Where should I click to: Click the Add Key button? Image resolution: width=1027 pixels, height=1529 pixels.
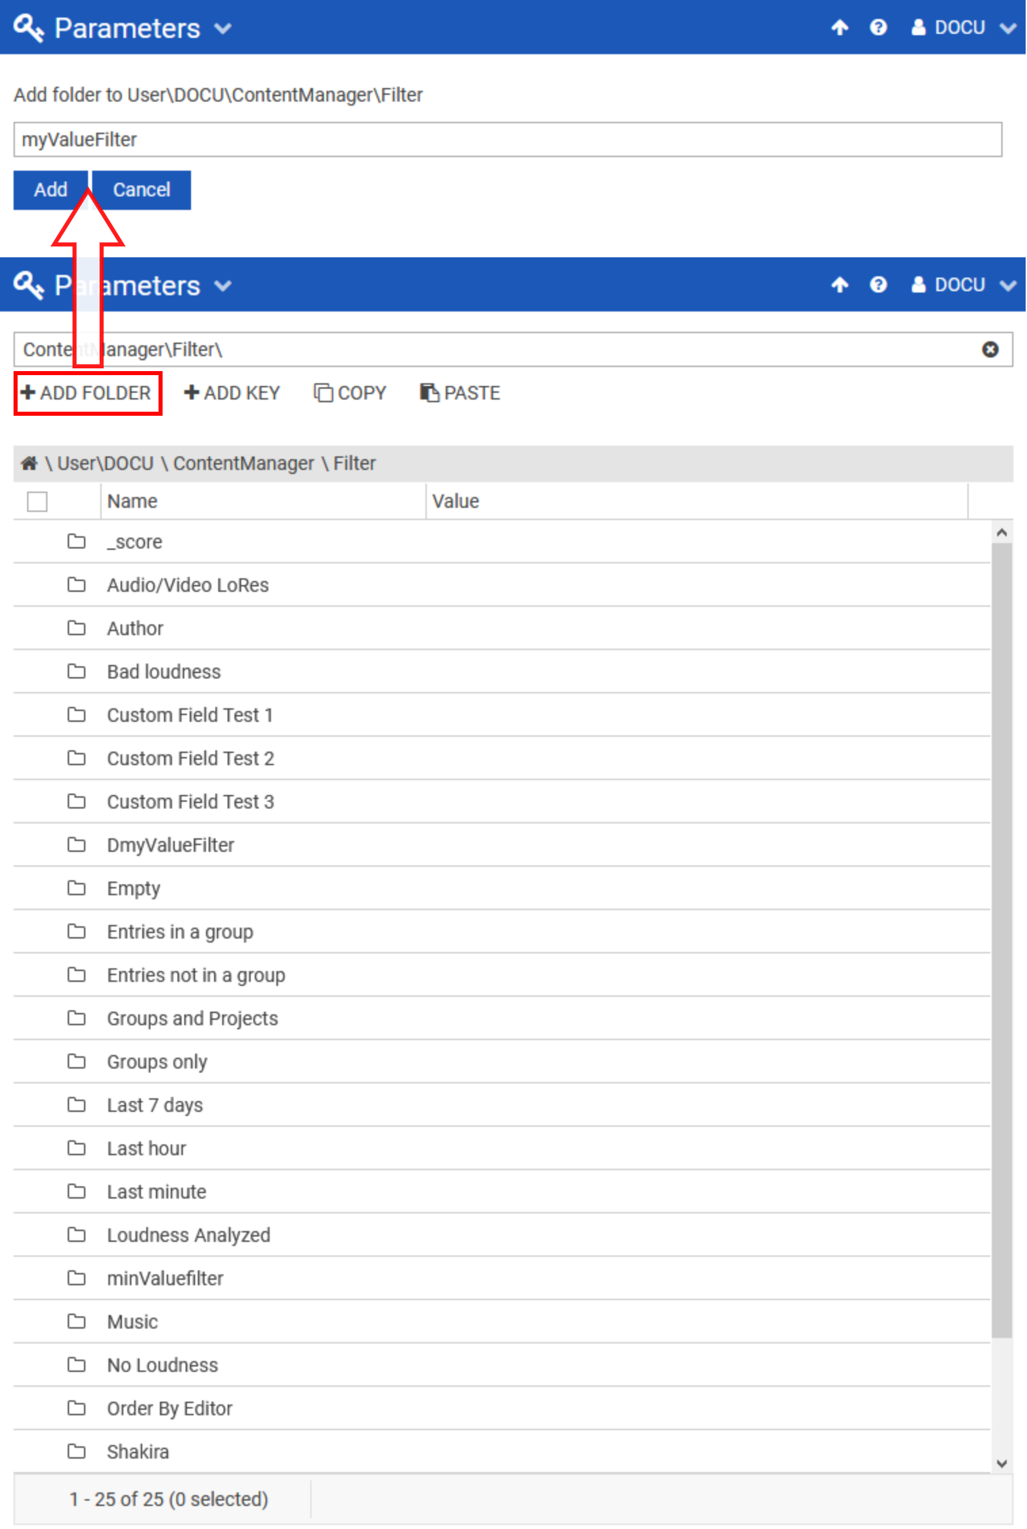(232, 393)
